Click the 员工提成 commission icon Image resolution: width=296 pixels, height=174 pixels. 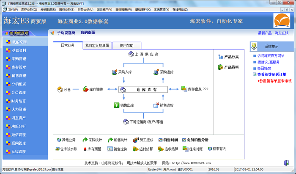(x=136, y=140)
